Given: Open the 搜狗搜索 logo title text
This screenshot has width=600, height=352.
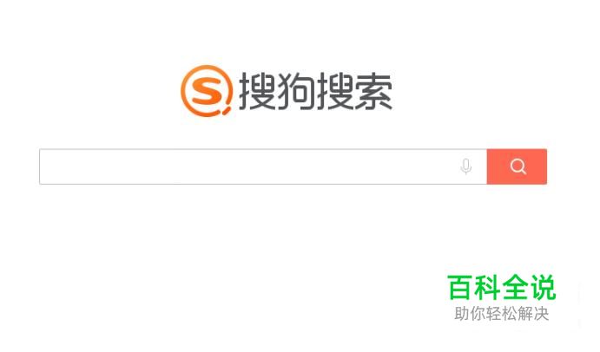Looking at the screenshot, I should pyautogui.click(x=316, y=91).
